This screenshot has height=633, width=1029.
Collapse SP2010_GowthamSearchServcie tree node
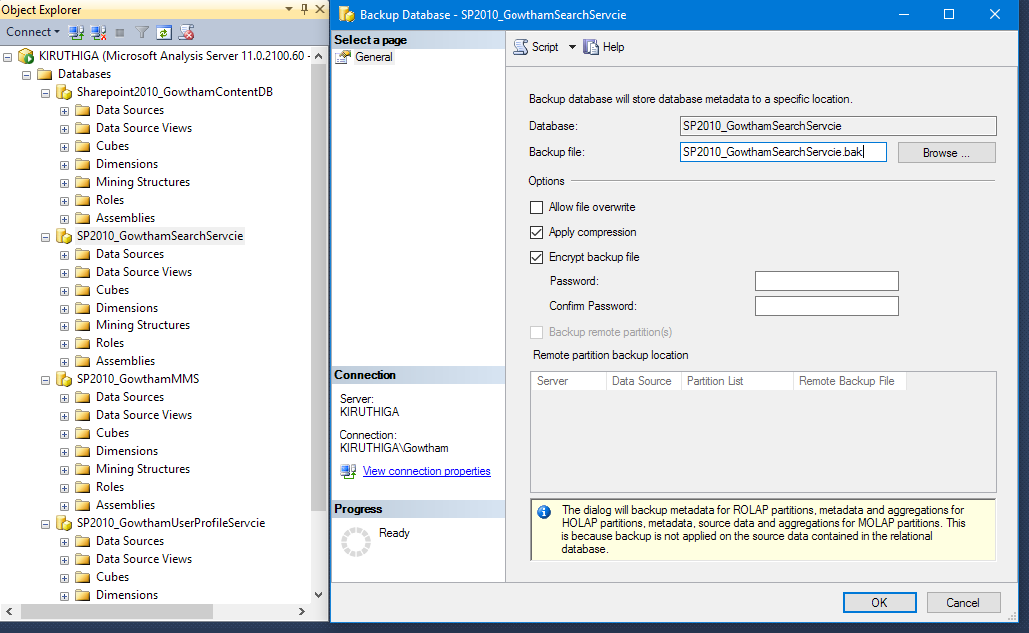pos(45,237)
